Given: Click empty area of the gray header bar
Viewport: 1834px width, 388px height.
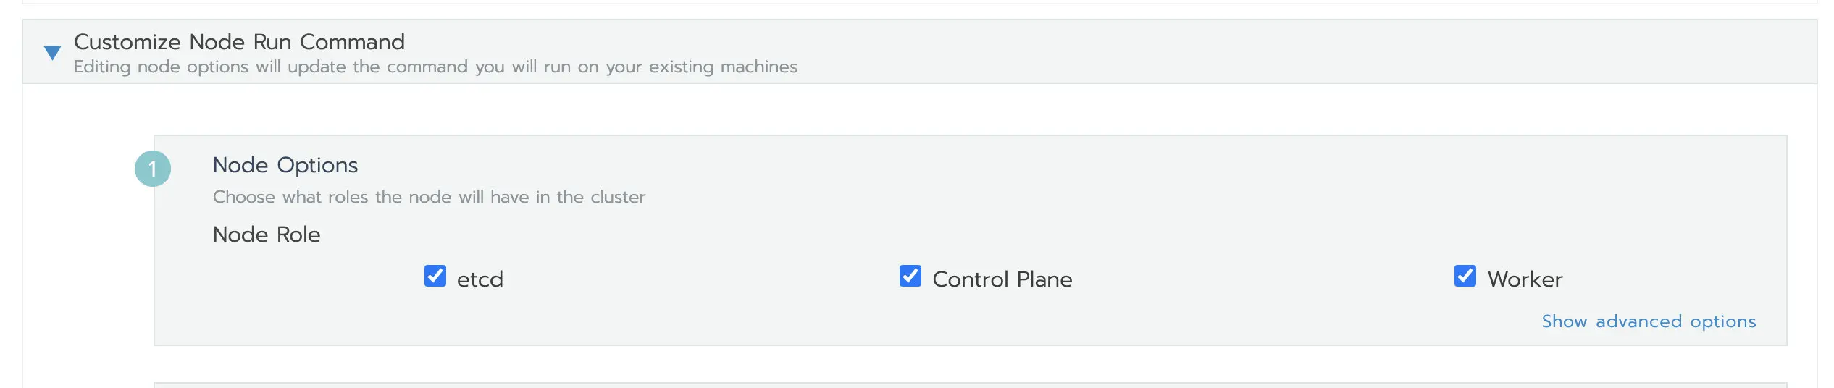Looking at the screenshot, I should coord(1231,51).
